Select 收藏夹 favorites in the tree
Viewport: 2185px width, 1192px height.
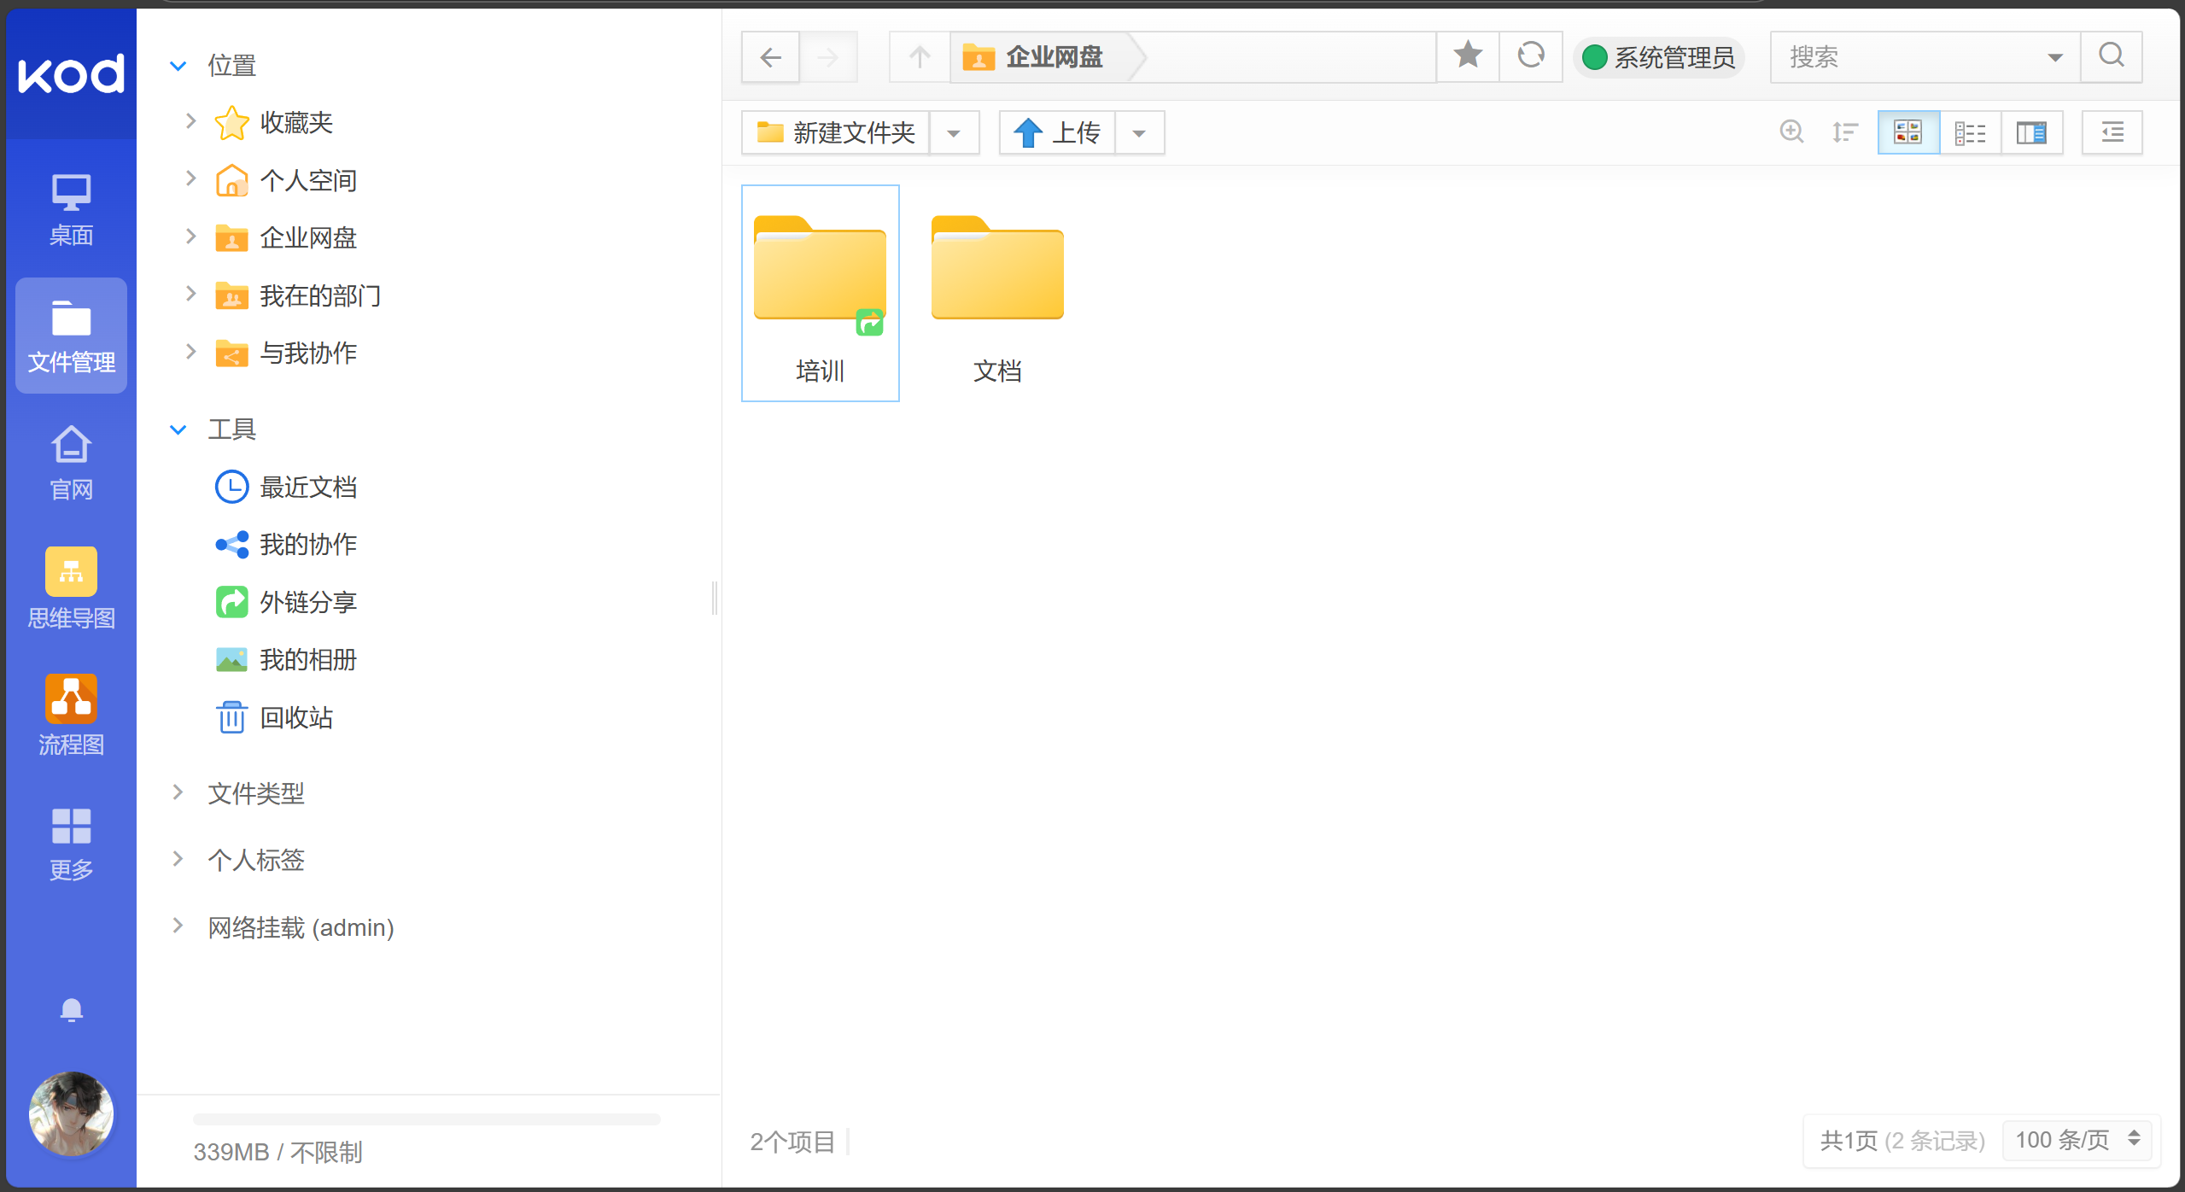coord(274,123)
